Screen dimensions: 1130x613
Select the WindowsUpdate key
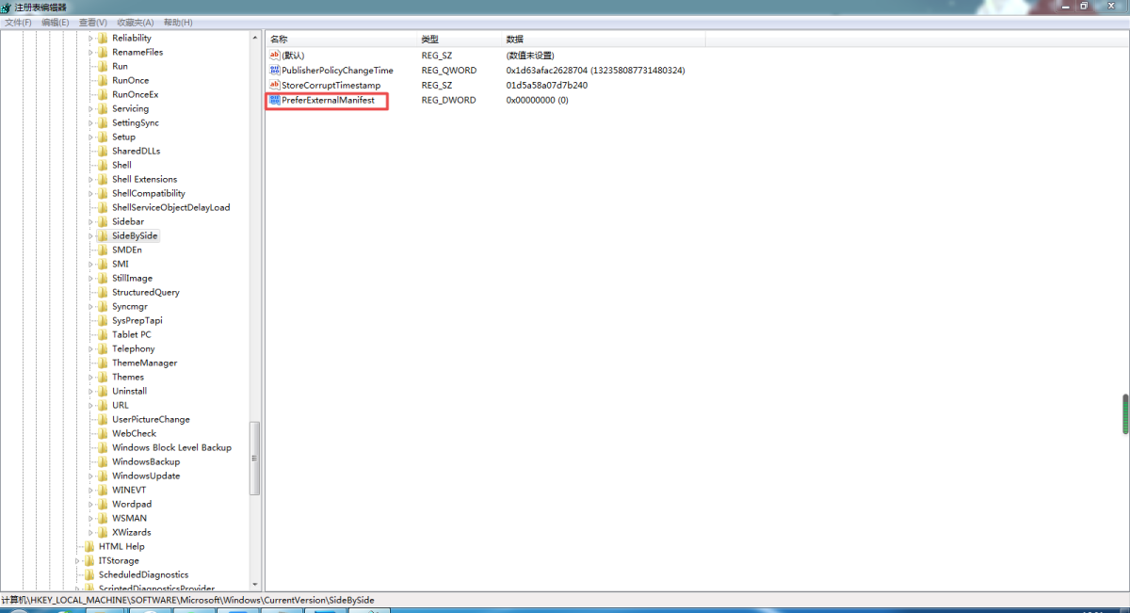pos(146,476)
